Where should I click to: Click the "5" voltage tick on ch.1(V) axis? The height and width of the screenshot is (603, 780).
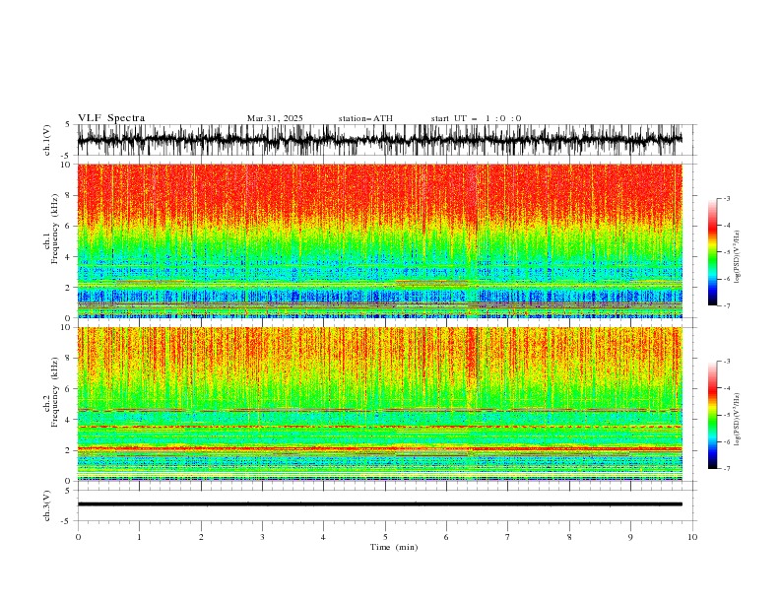pyautogui.click(x=68, y=125)
